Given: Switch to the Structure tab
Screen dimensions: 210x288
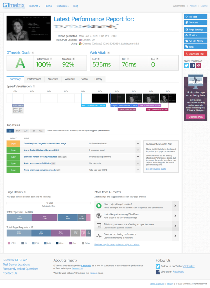Looking at the screenshot, I should tap(53, 79).
